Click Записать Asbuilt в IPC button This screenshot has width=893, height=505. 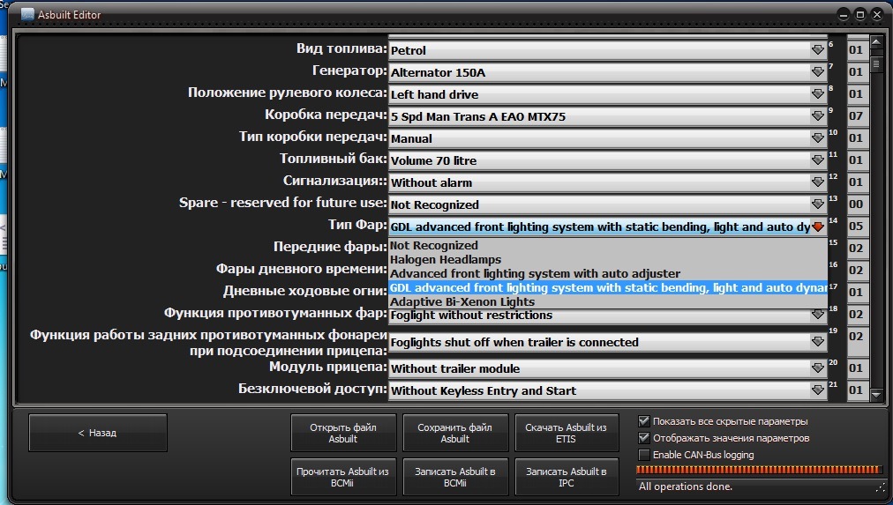click(x=567, y=477)
